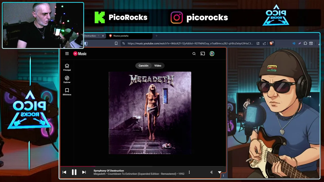The height and width of the screenshot is (182, 324).
Task: Close the Destruction browser tab
Action: 103,36
